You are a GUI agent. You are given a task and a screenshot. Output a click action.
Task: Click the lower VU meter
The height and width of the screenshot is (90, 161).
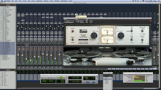tap(107, 40)
